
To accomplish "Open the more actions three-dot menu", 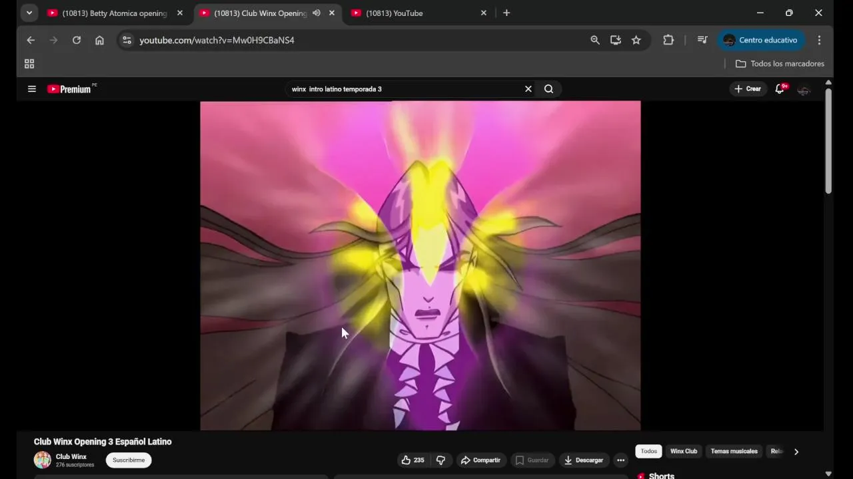I will (620, 460).
